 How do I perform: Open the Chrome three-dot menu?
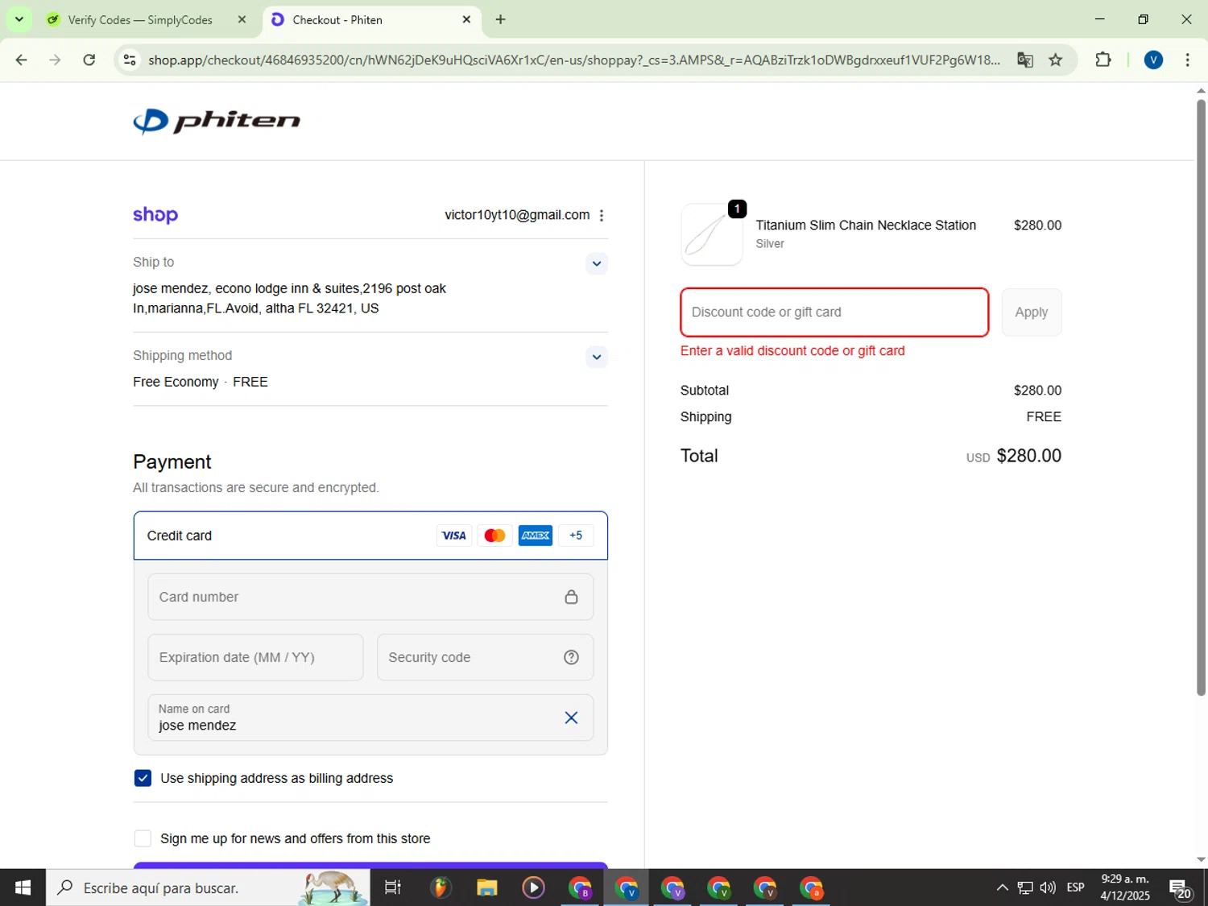point(1187,60)
